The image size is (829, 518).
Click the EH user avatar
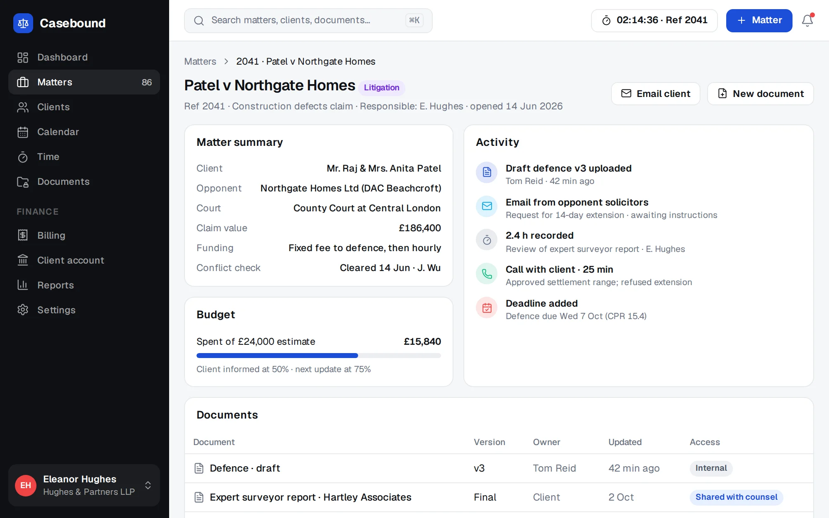coord(26,485)
